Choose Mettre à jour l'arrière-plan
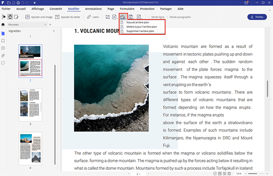Viewport: 273px width, 176px height. (x=142, y=27)
